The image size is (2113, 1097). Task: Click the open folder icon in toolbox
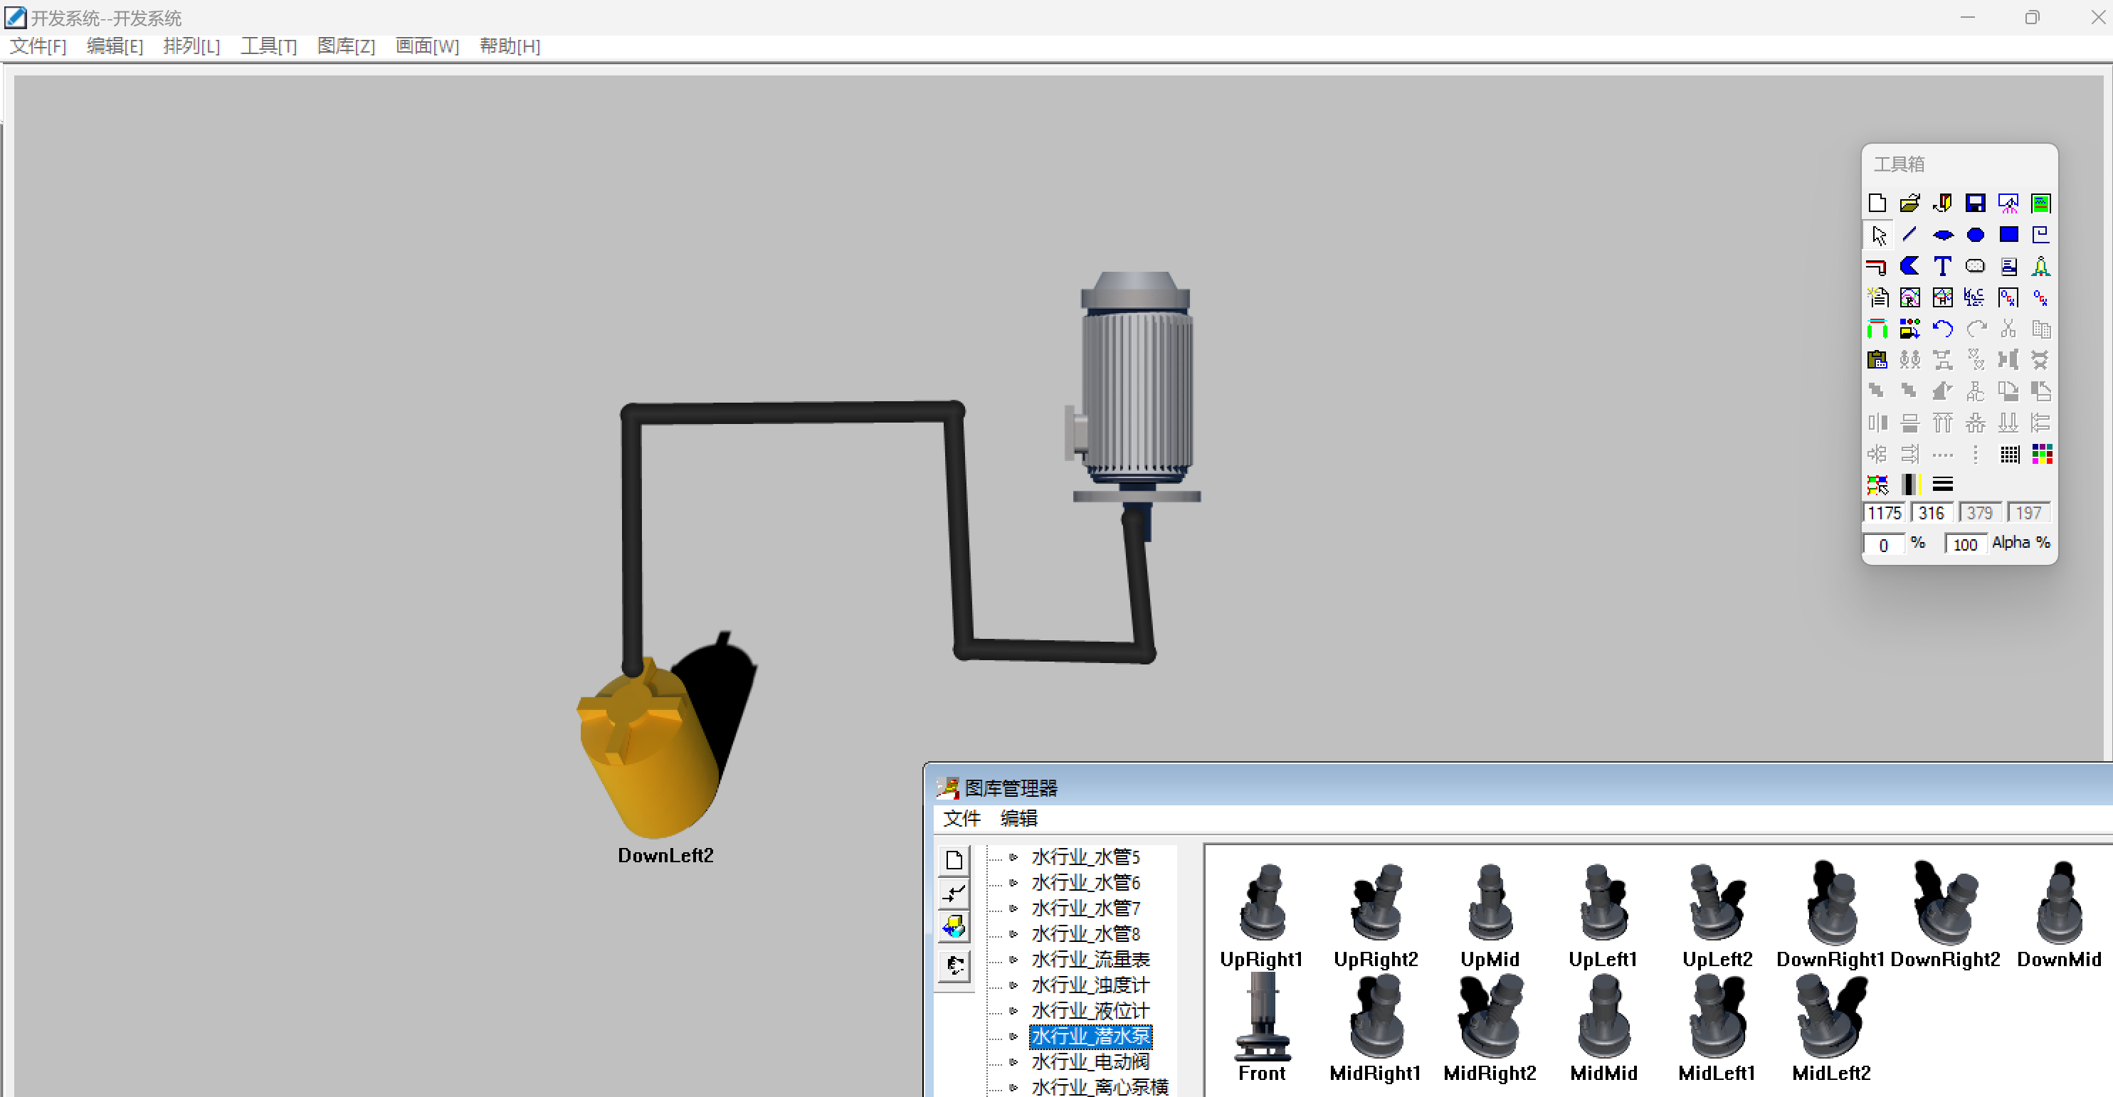(x=1909, y=203)
